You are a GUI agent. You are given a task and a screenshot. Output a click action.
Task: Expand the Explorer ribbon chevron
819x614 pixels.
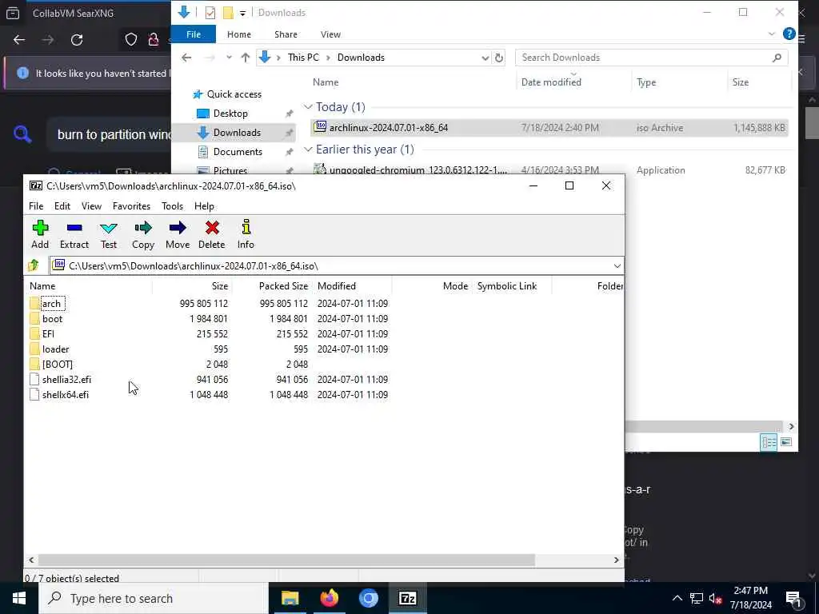pos(772,34)
